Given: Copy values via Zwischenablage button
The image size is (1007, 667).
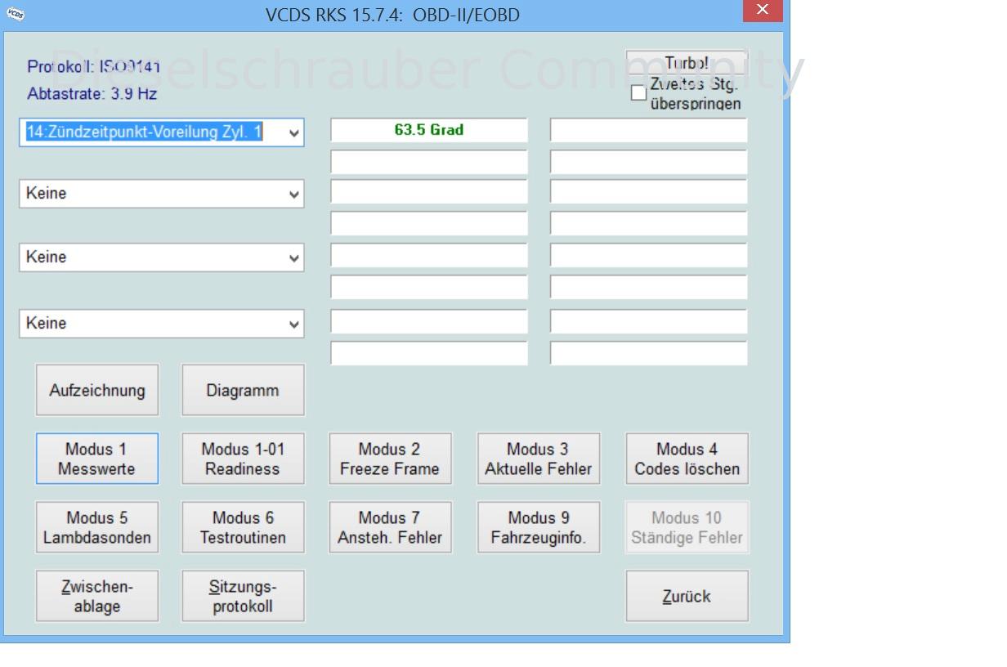Looking at the screenshot, I should click(97, 596).
